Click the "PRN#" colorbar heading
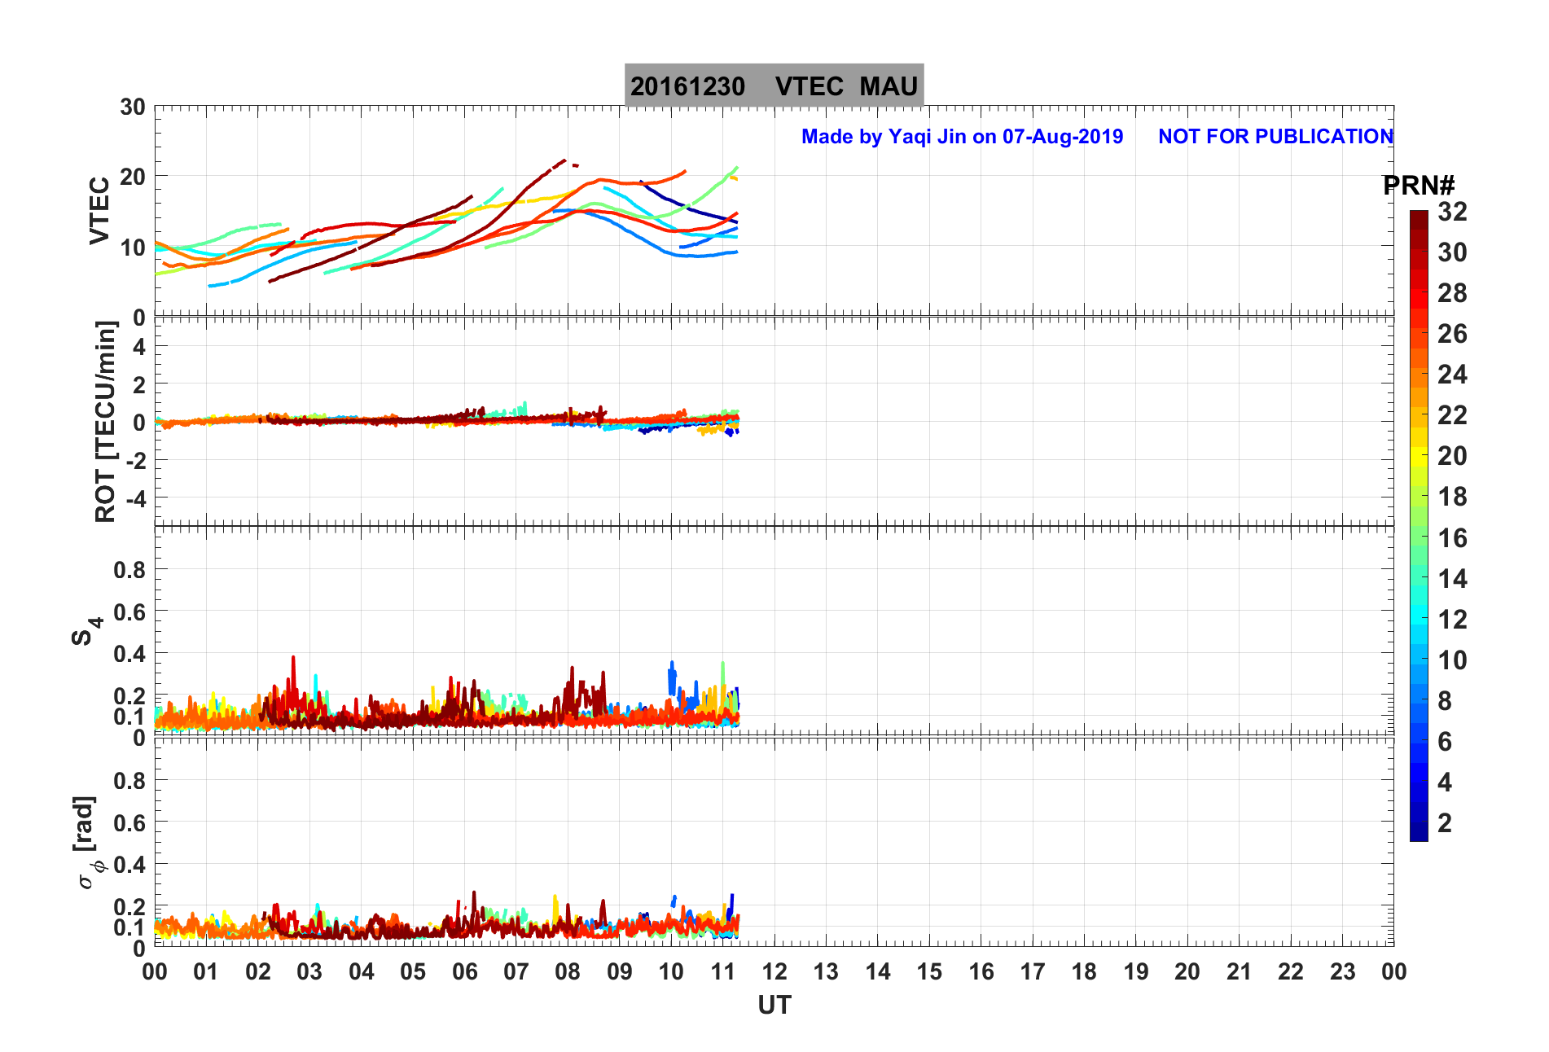 1419,186
